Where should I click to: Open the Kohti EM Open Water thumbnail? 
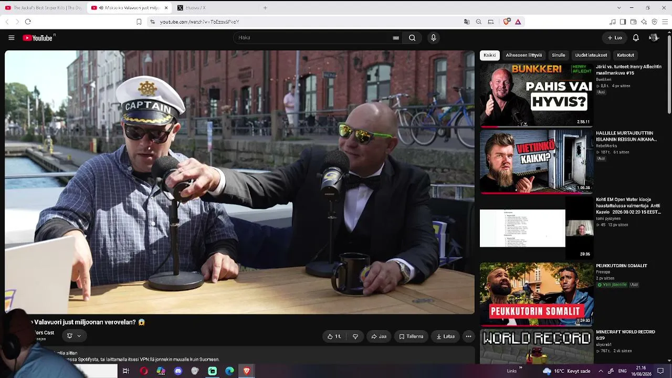click(x=537, y=228)
